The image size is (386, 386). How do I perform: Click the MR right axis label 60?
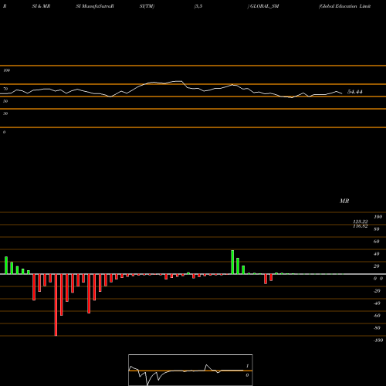[377, 242]
